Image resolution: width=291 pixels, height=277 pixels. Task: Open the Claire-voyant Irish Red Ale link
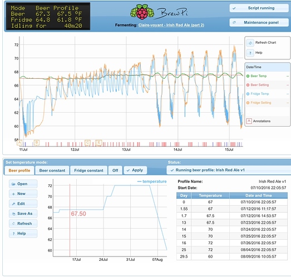point(171,25)
